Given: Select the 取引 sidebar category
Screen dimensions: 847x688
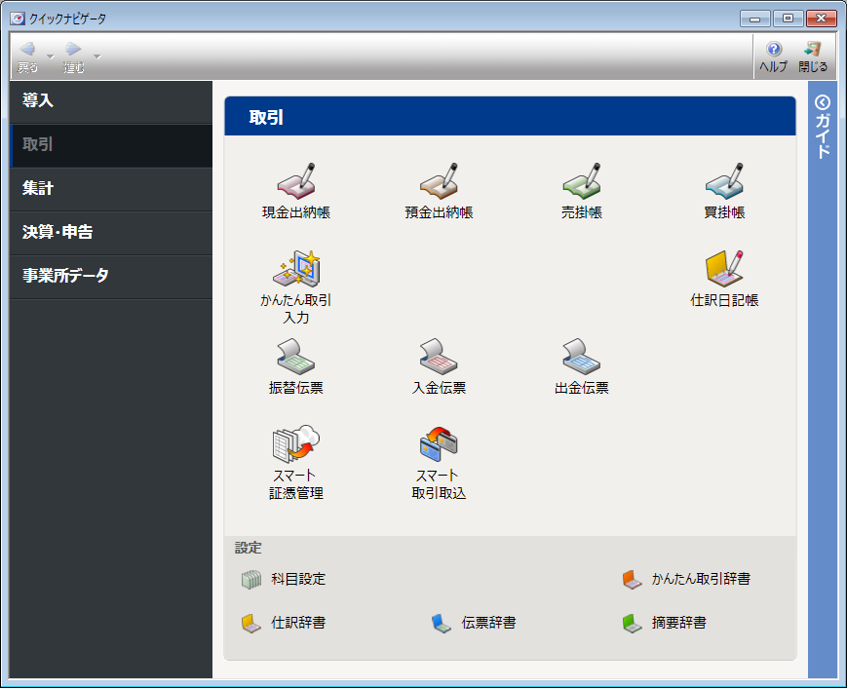Looking at the screenshot, I should point(111,145).
